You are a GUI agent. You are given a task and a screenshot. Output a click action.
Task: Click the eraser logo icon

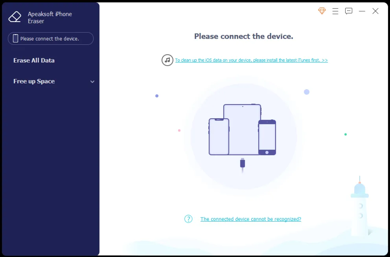[x=15, y=17]
